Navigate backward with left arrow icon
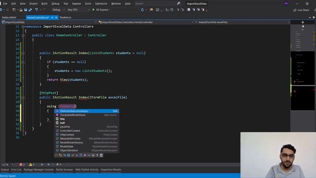Screen dimensions: 316x178 coord(42,165)
